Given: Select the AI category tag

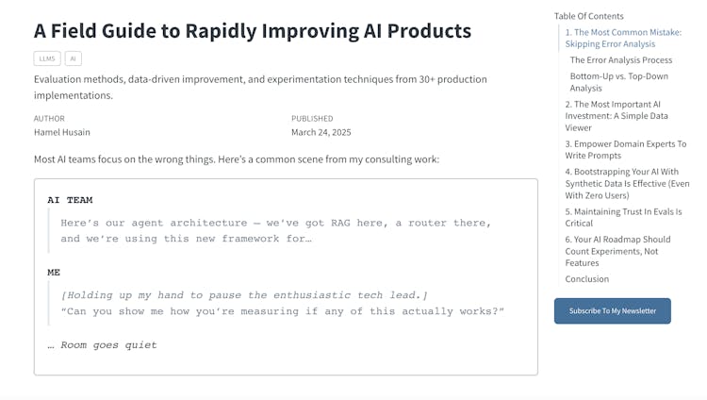Looking at the screenshot, I should (x=73, y=58).
